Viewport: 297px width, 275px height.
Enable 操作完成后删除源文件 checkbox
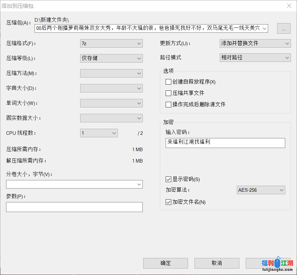coord(168,105)
